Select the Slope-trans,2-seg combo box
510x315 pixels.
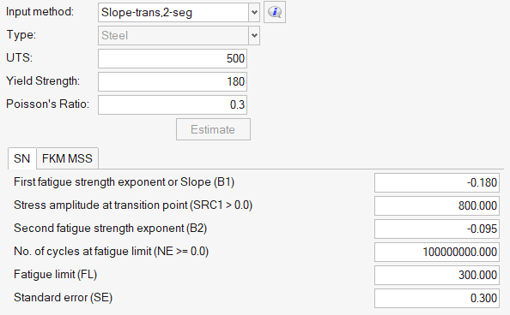[179, 12]
